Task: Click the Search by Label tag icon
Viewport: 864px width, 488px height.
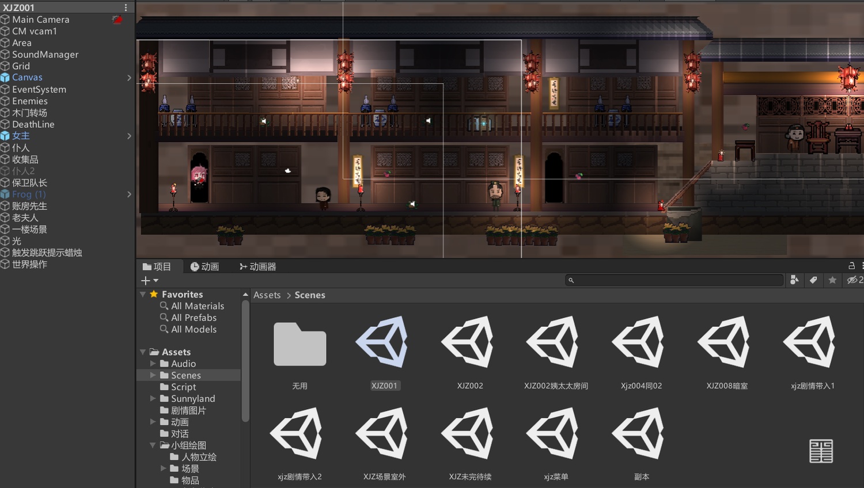Action: click(813, 280)
